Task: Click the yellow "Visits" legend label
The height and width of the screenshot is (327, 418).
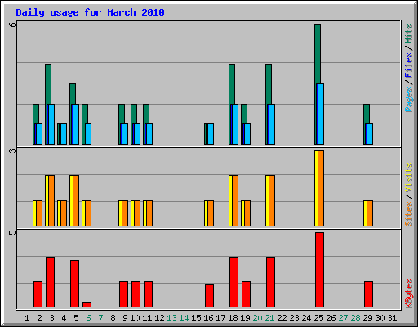Action: click(409, 177)
